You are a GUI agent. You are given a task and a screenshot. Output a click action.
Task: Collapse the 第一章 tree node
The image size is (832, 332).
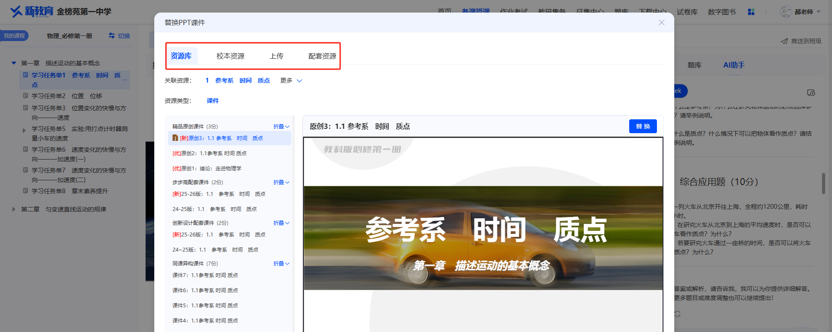(x=14, y=63)
